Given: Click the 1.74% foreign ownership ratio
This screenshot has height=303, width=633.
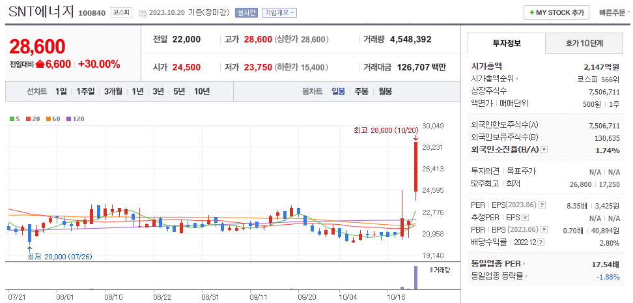Looking at the screenshot, I should coord(609,151).
